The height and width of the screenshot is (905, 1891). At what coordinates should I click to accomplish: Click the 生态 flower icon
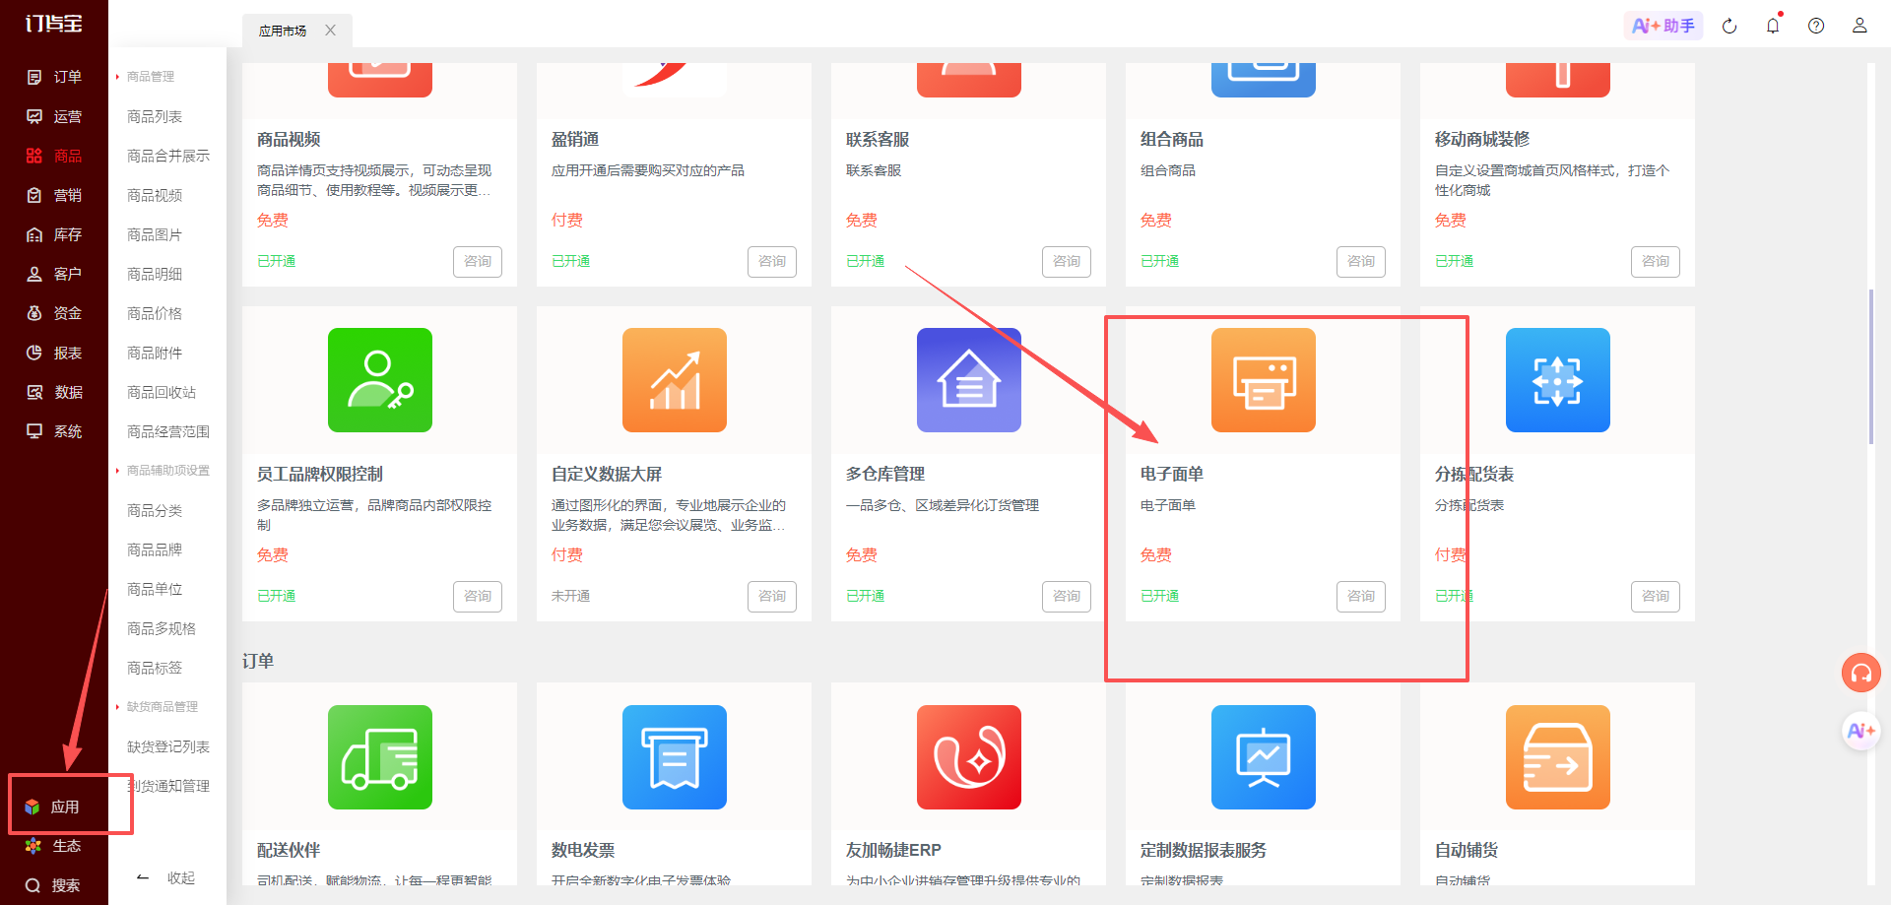pyautogui.click(x=33, y=846)
